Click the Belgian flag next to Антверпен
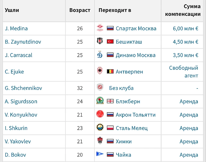206x162 pixels. coord(110,72)
